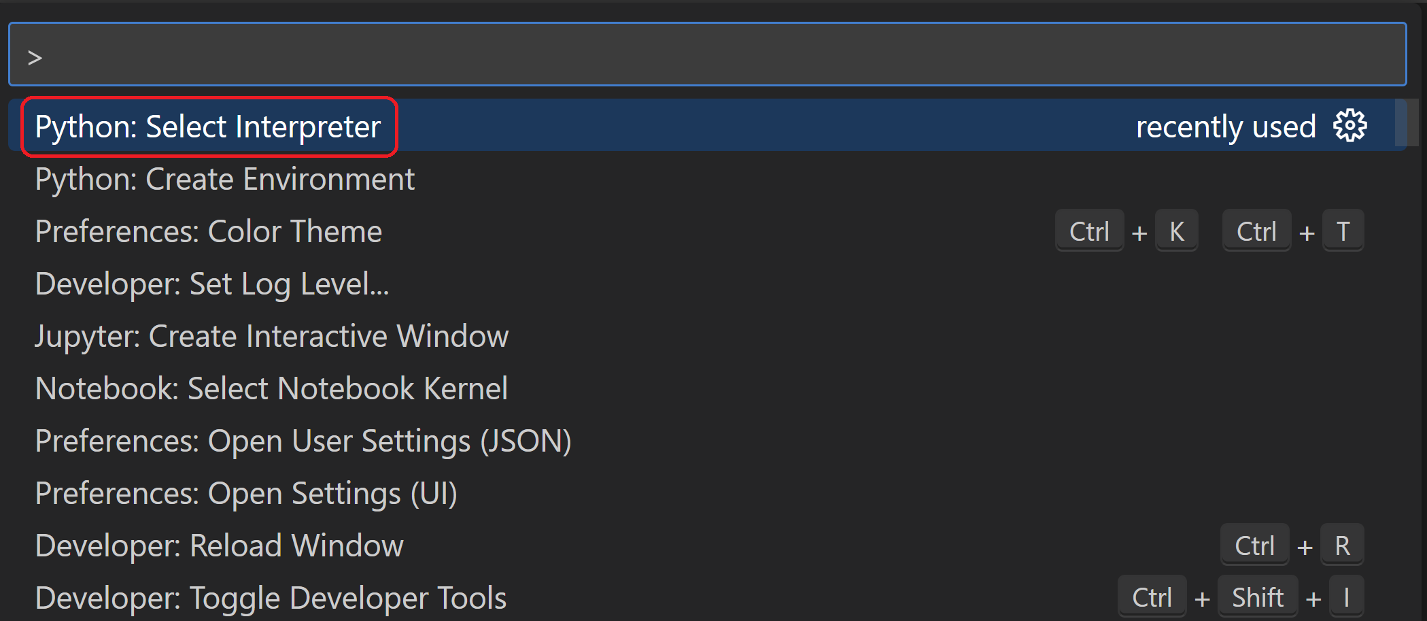Click the Ctrl K keybinding for Color Theme
Image resolution: width=1427 pixels, height=621 pixels.
click(1126, 232)
